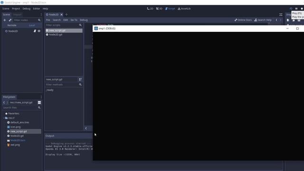Click the Filter scripts field

pos(62,25)
